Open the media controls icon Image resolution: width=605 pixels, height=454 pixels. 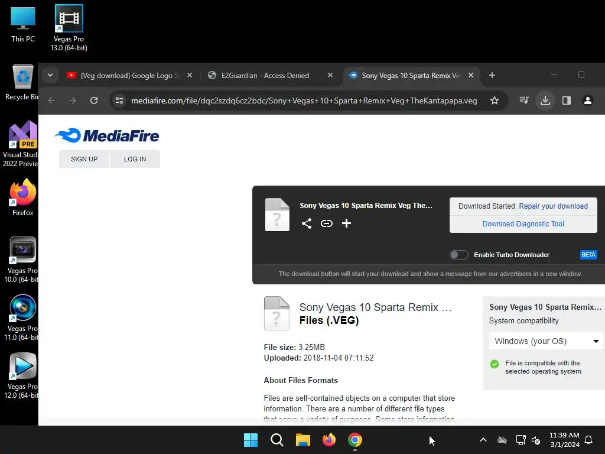coord(524,100)
